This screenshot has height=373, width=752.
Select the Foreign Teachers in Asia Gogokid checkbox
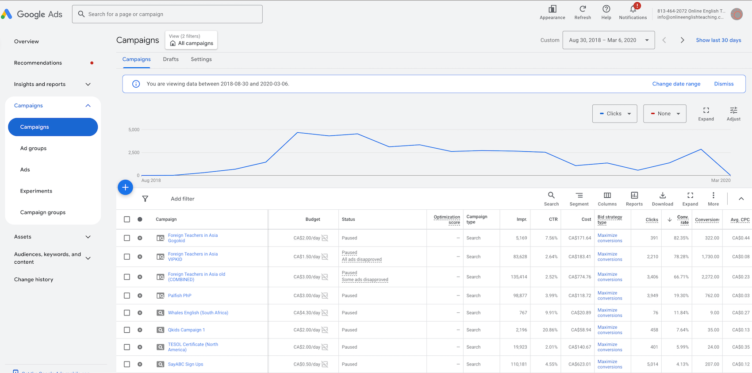tap(127, 238)
